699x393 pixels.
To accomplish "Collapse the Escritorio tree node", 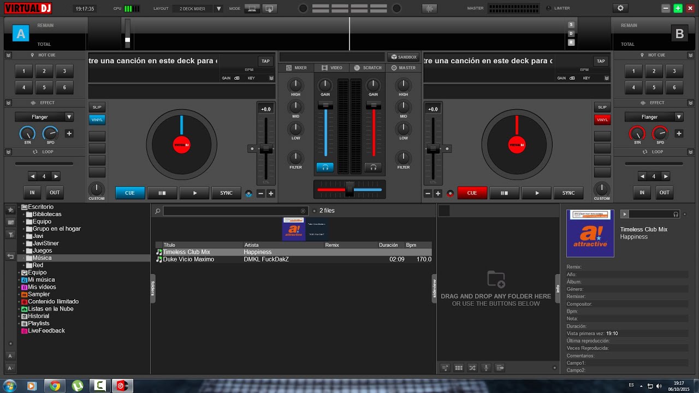I will tap(19, 207).
